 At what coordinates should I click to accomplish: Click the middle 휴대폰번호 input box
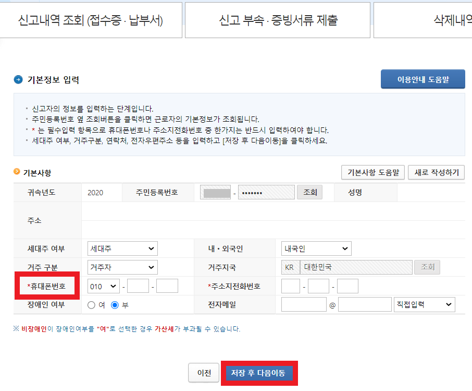(139, 286)
